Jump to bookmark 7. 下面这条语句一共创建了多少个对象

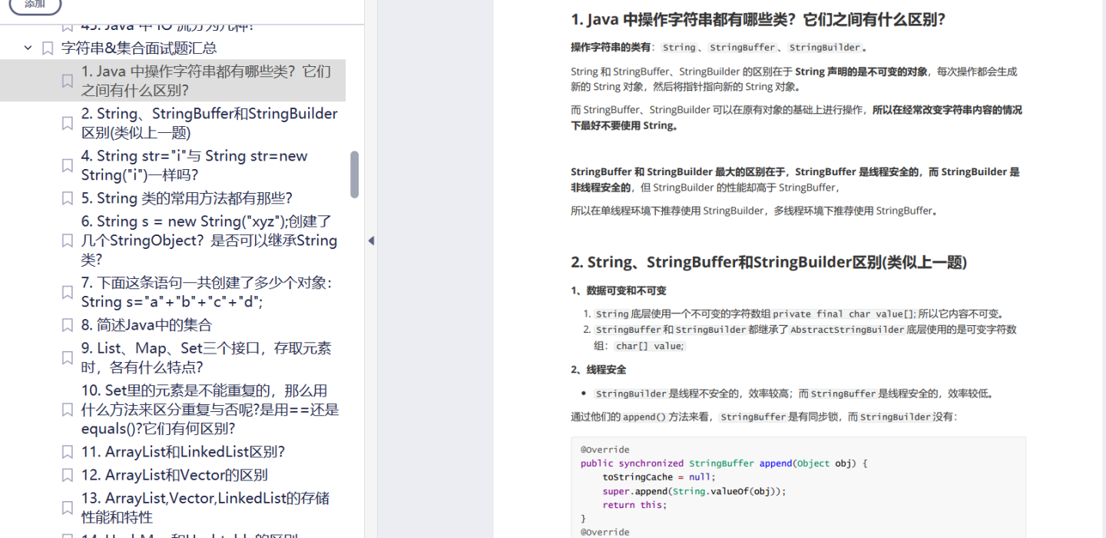(x=207, y=292)
